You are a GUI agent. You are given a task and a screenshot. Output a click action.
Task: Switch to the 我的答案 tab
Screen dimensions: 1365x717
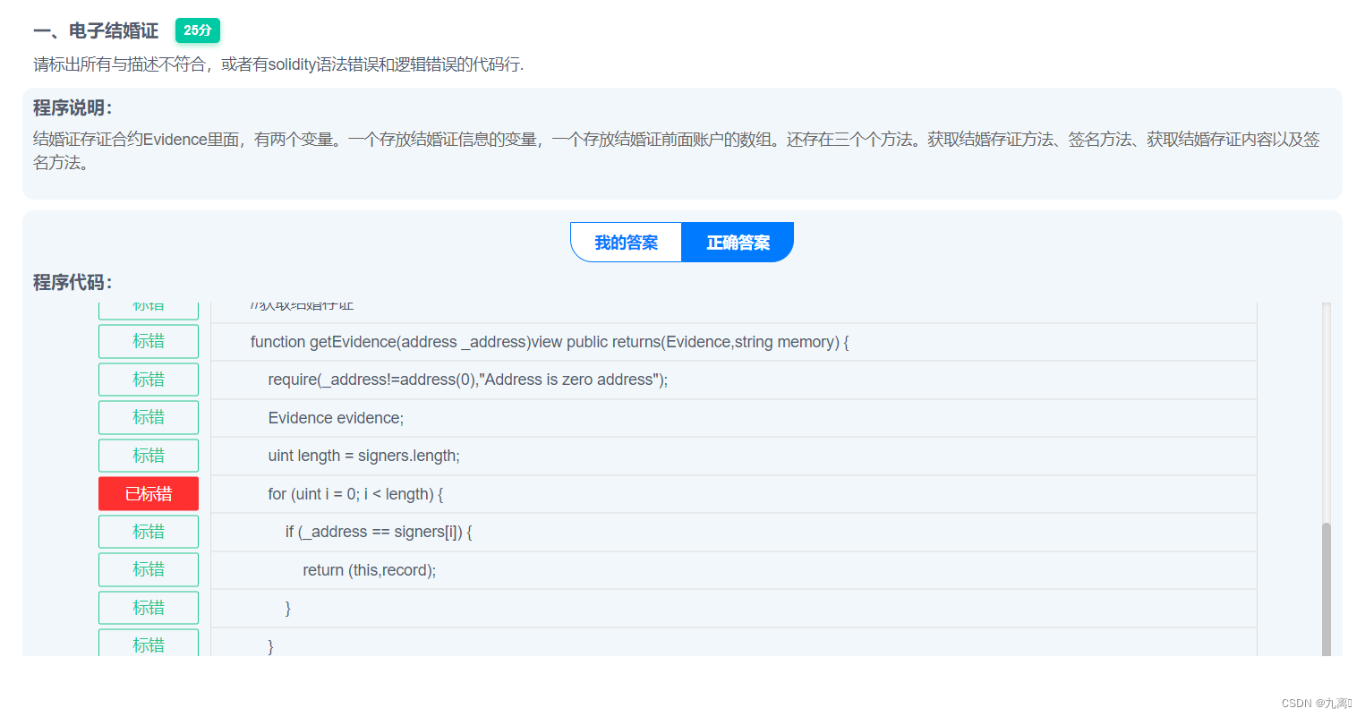[x=627, y=243]
